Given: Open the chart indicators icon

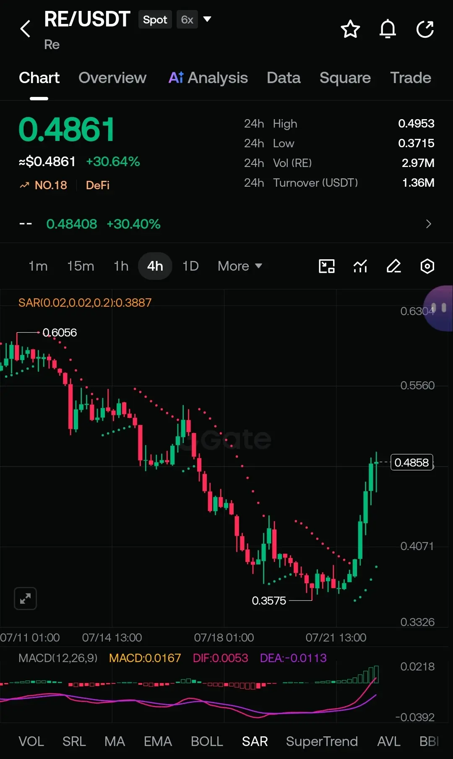Looking at the screenshot, I should 360,266.
